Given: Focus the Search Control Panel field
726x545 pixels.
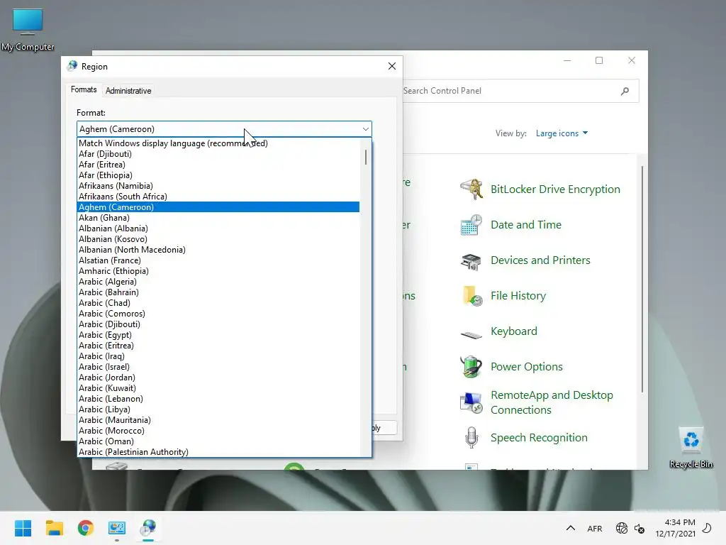Looking at the screenshot, I should (x=509, y=91).
